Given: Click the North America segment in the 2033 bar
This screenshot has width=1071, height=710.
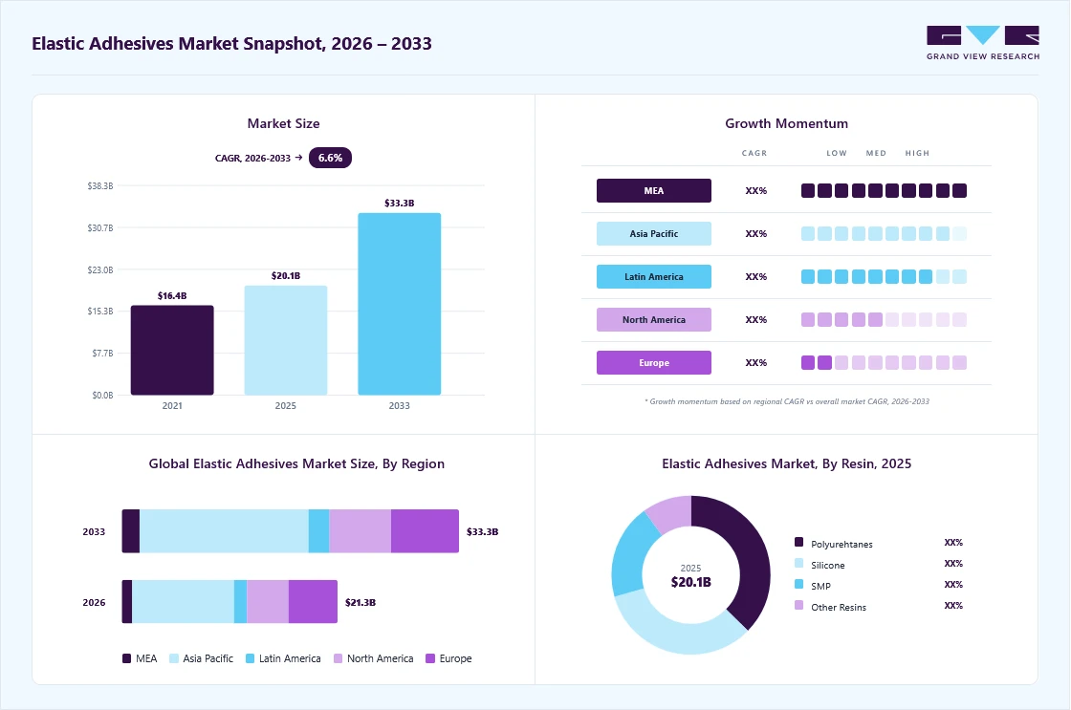Looking at the screenshot, I should [x=360, y=531].
